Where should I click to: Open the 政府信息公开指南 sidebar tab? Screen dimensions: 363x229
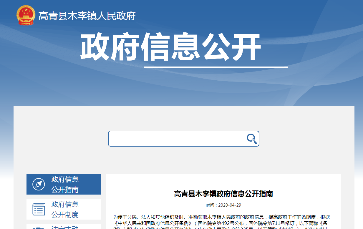[65, 184]
